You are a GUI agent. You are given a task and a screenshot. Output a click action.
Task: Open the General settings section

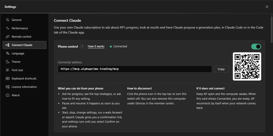point(25,20)
